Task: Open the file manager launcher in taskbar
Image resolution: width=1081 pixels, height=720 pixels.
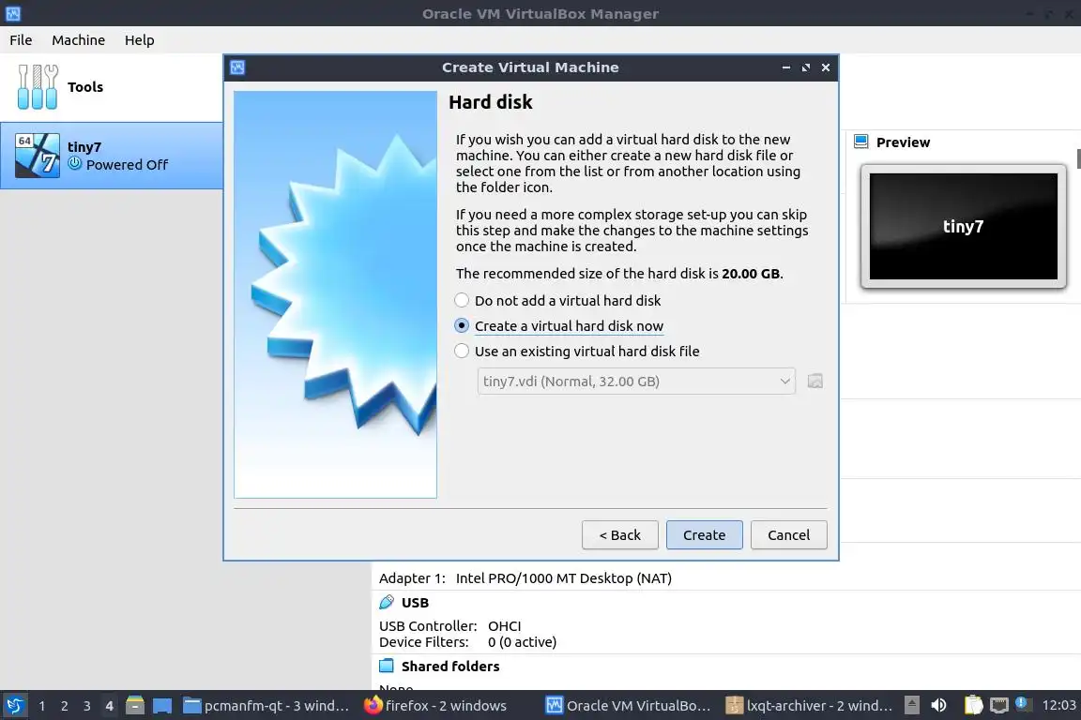Action: 135,706
